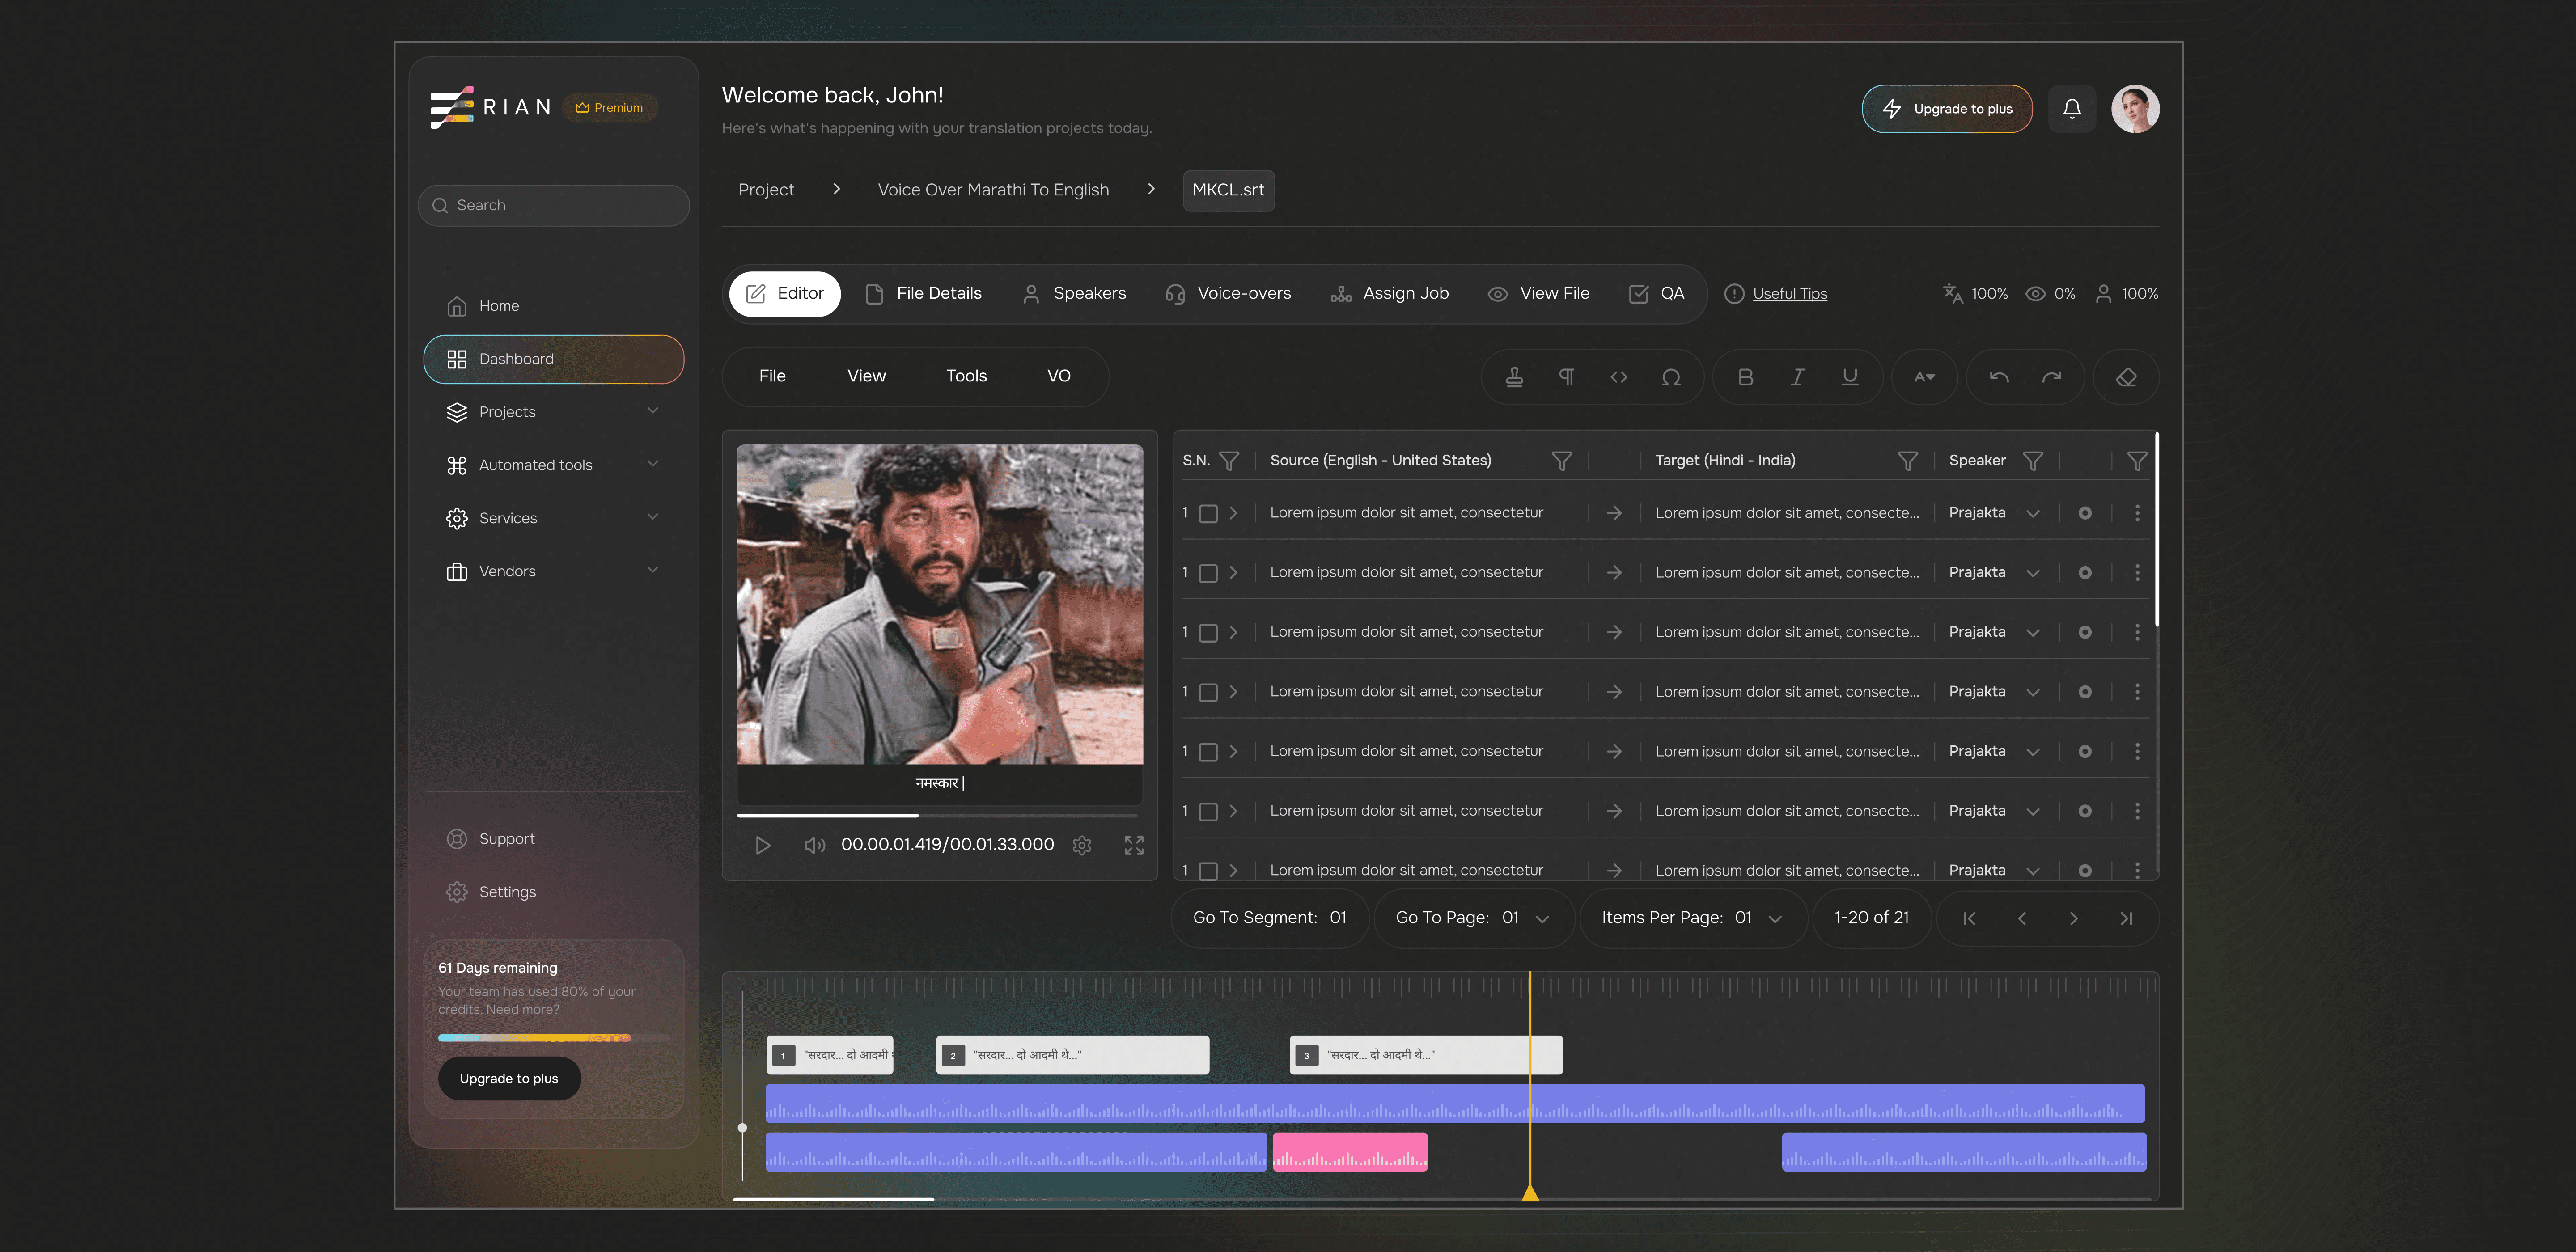Click the yellow timeline playhead marker
The width and height of the screenshot is (2576, 1252).
(1529, 1192)
